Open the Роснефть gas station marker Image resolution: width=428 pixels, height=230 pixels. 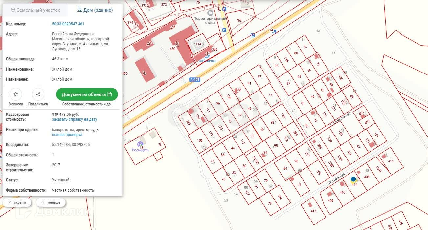[x=140, y=144]
